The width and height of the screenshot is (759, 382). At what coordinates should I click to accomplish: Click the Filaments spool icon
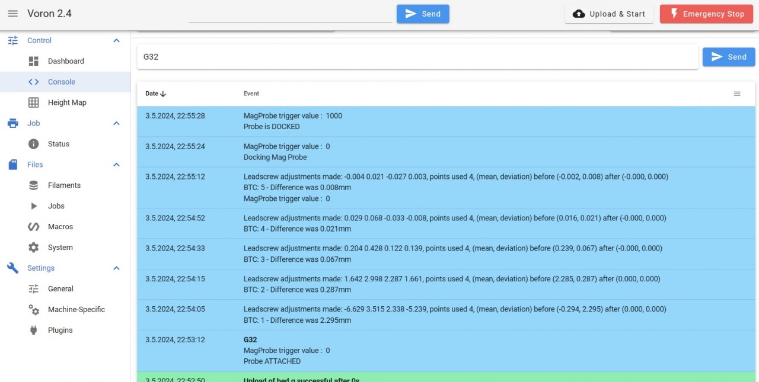pyautogui.click(x=34, y=185)
